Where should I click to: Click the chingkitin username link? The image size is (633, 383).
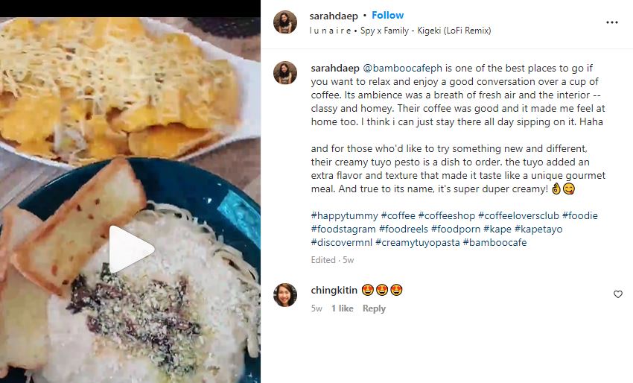point(334,290)
